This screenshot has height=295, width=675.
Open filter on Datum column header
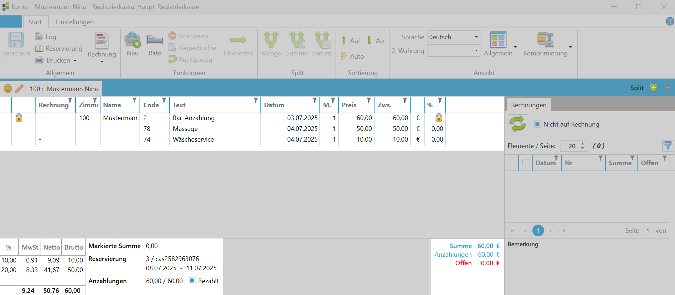(315, 100)
